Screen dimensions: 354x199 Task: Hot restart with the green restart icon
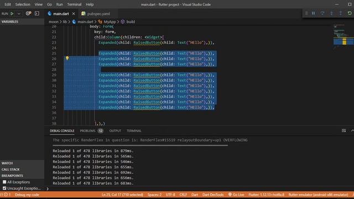350,13
